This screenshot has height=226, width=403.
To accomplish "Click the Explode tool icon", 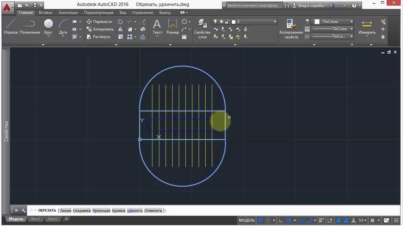I will (x=143, y=29).
